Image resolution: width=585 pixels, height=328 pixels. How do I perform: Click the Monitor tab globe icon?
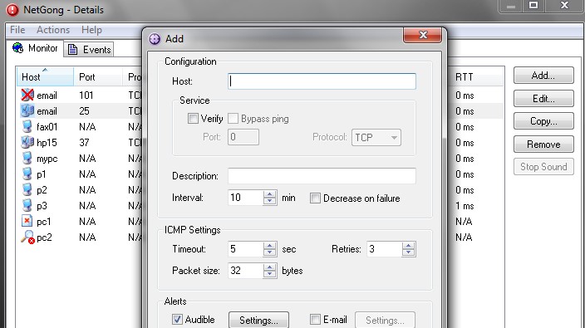pyautogui.click(x=18, y=47)
